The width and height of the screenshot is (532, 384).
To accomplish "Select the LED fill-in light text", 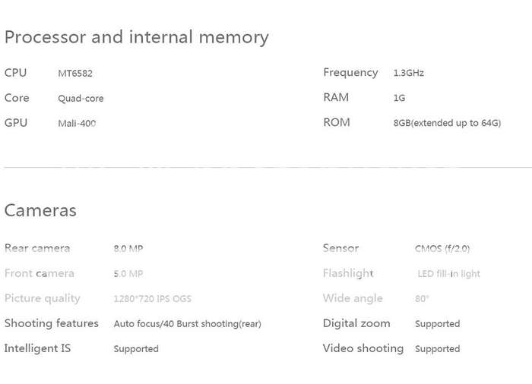I will pyautogui.click(x=449, y=273).
